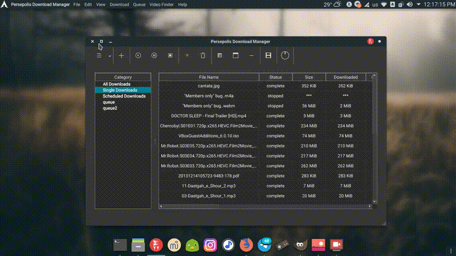Select the cantata.jpg download row
Screen dimensions: 456x256
[x=266, y=86]
